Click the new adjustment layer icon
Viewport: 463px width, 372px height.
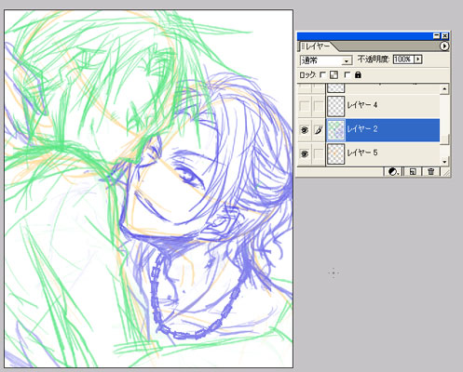[x=393, y=172]
